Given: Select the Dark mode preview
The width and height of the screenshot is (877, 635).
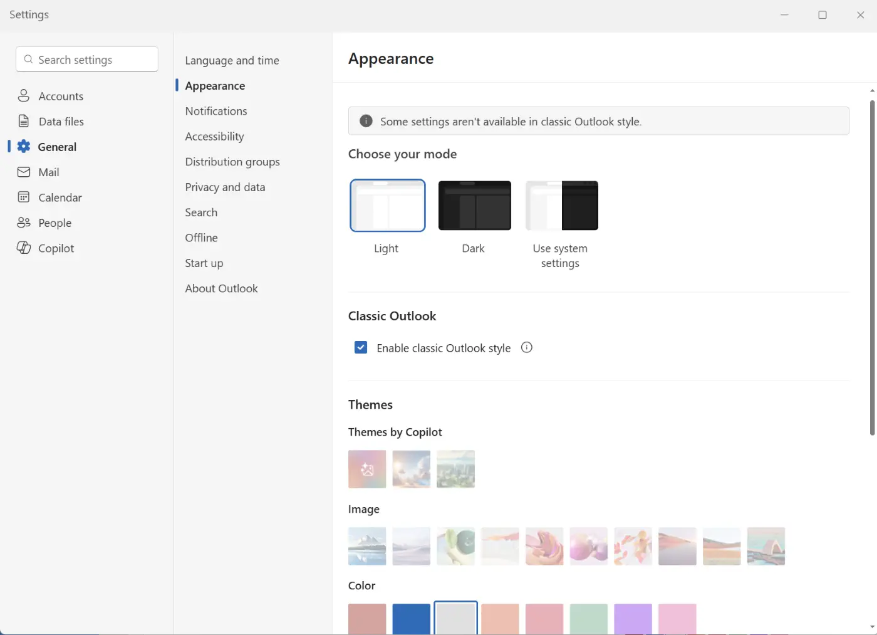Looking at the screenshot, I should [x=475, y=206].
